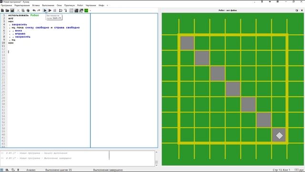
Task: Click the first painted gray cell in top-left corner
Action: click(x=187, y=43)
